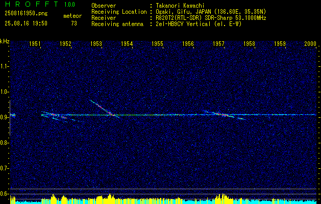Click the 1.0 kHz frequency label
This screenshot has height=204, width=321.
4,92
